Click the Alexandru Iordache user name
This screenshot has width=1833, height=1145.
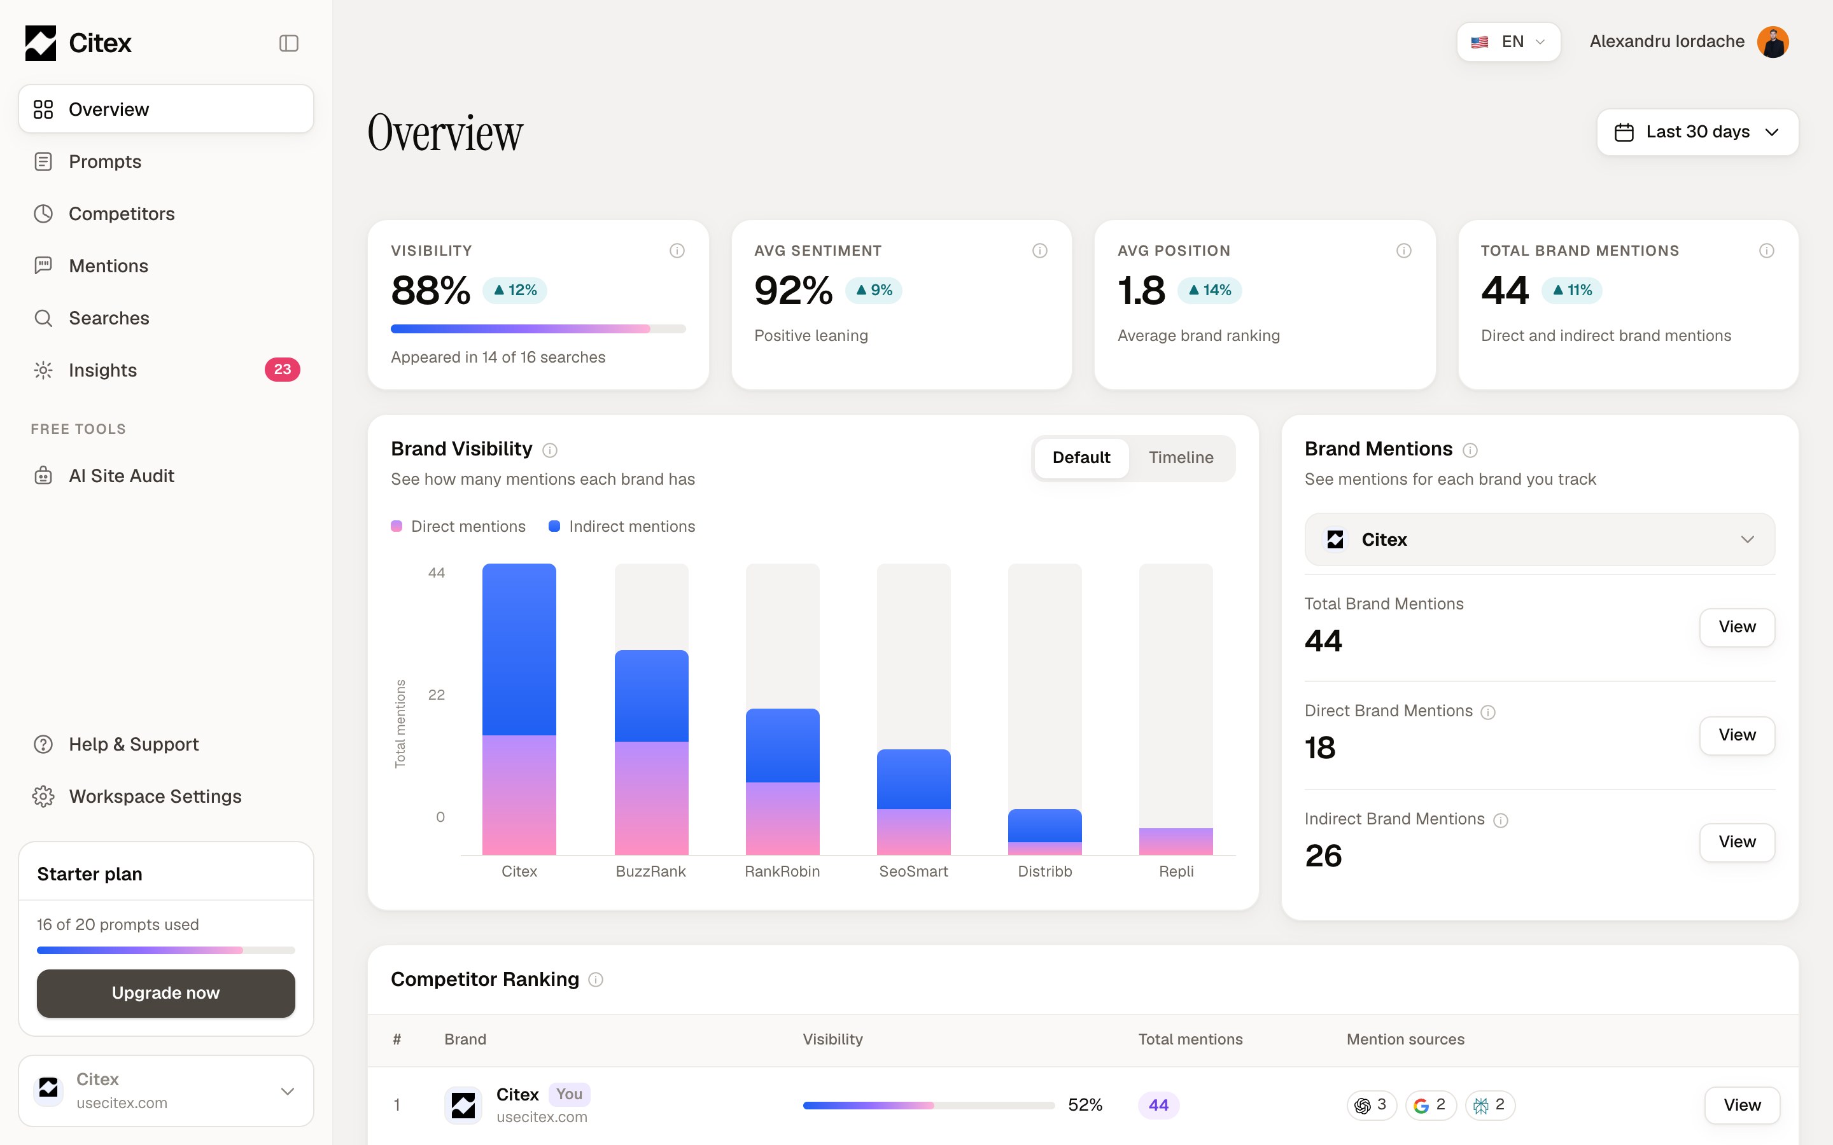(1666, 41)
